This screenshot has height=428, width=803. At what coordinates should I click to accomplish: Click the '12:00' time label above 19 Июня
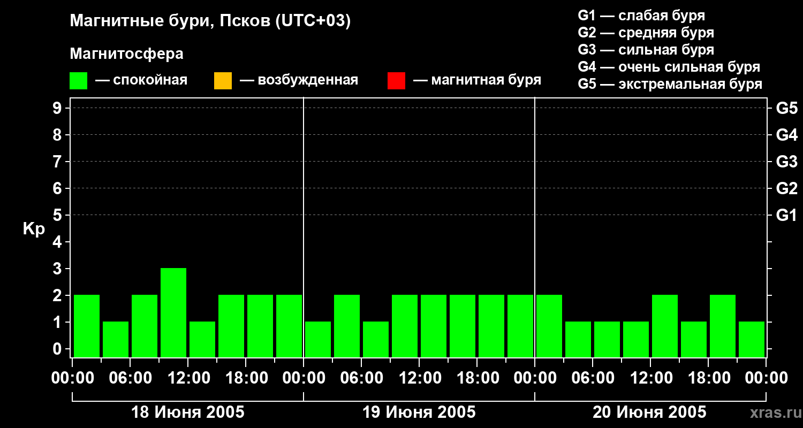[x=419, y=378]
